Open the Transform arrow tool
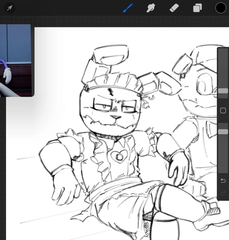 tap(10, 8)
